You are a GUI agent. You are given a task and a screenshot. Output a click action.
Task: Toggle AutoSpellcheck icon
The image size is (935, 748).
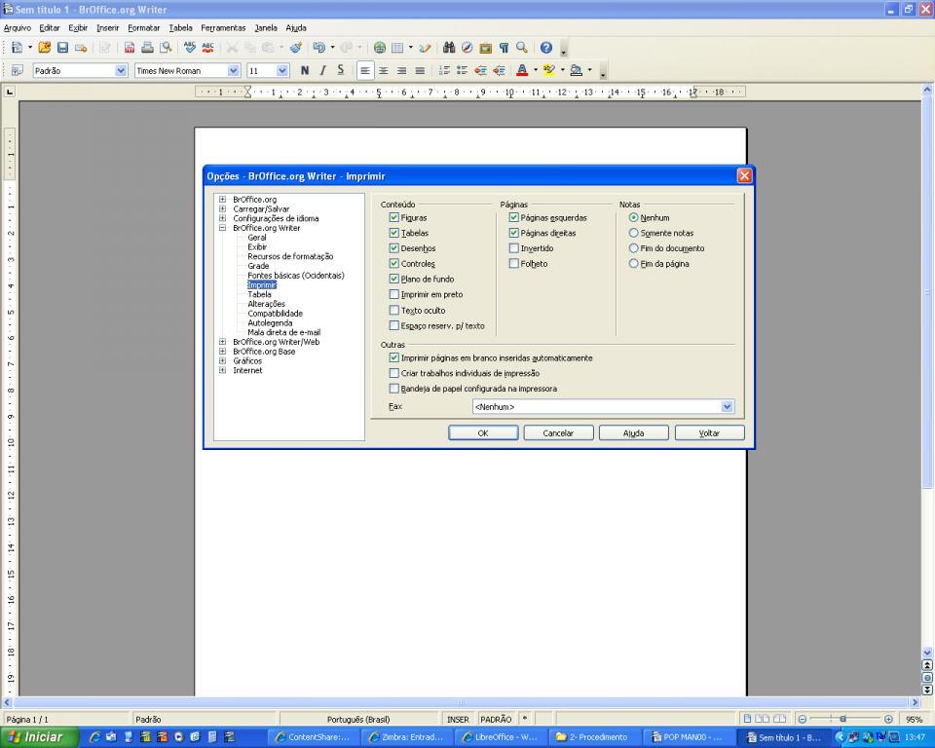click(208, 48)
